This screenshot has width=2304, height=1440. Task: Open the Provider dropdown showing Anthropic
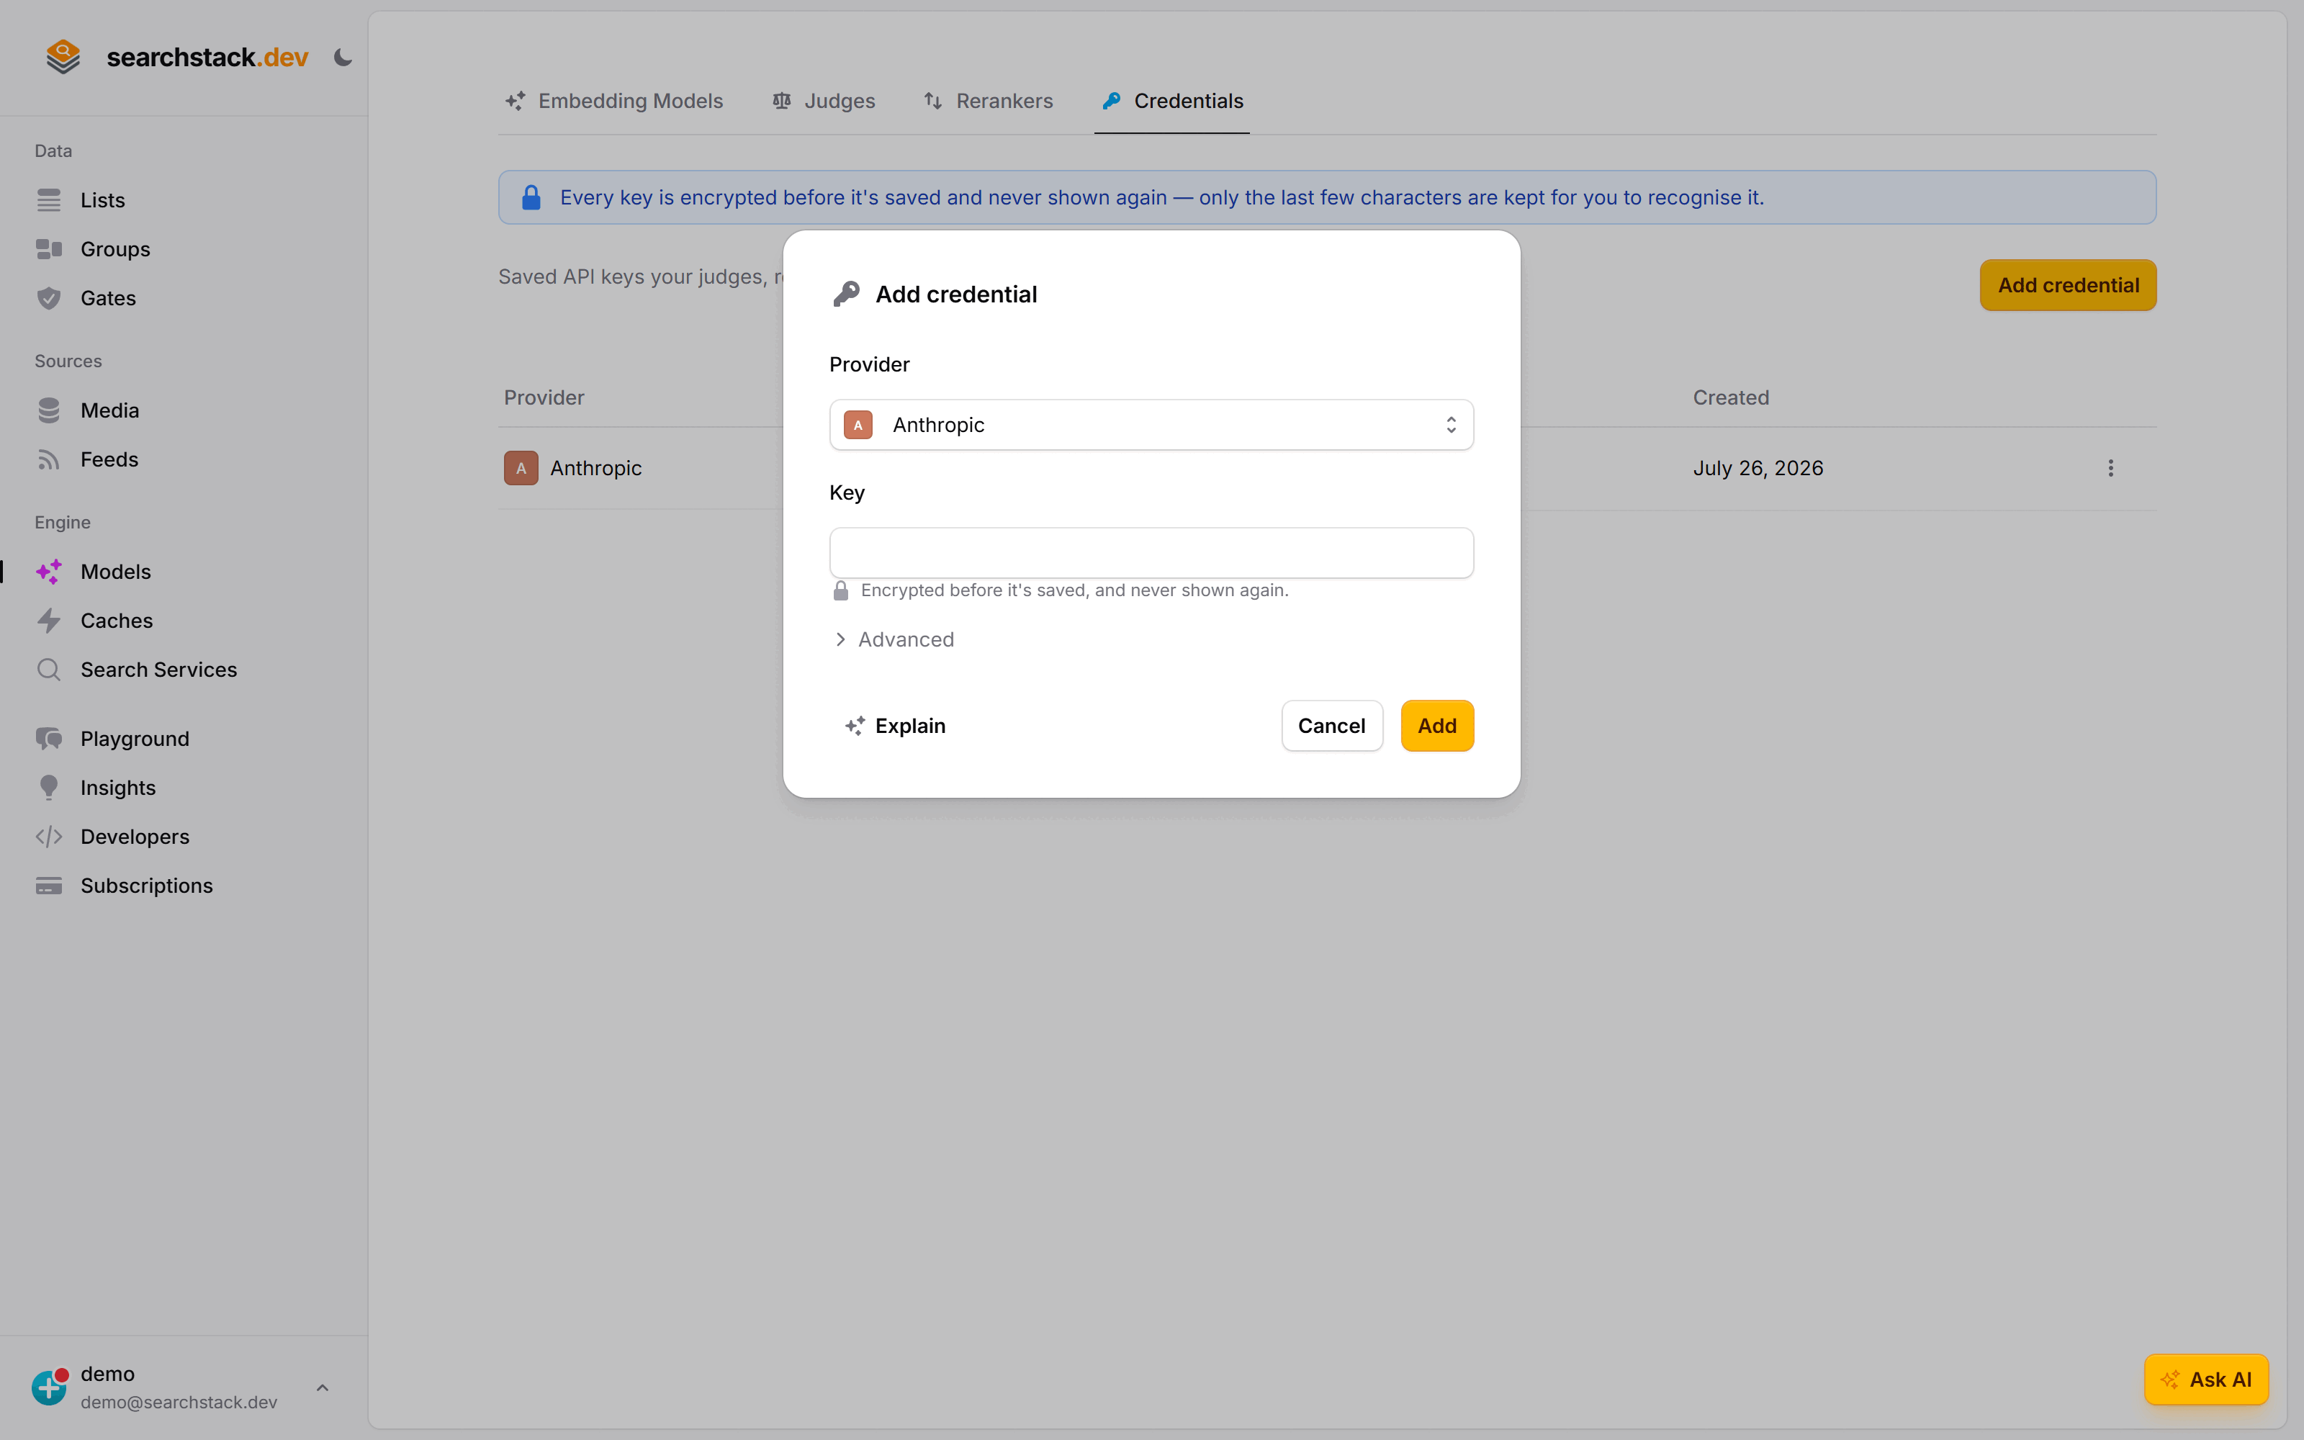point(1151,425)
